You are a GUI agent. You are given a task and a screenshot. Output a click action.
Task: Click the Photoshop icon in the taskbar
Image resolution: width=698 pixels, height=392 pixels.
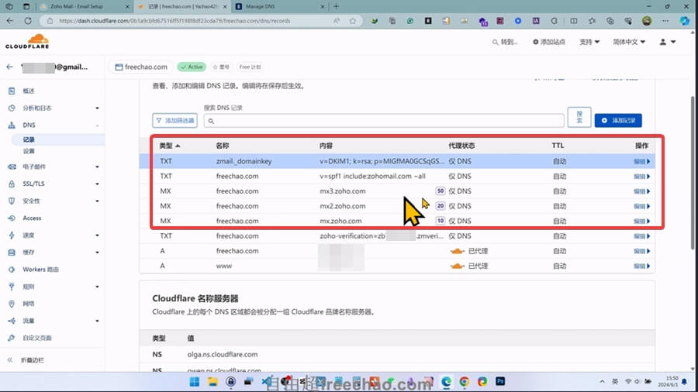coord(501,382)
